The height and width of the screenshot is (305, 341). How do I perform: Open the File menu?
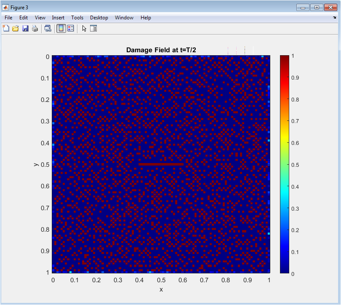[8, 18]
